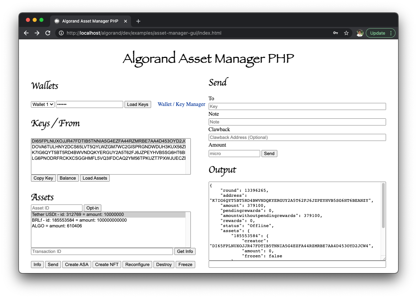Click the Destroy button
Screen dimensions: 417x298
[164, 264]
